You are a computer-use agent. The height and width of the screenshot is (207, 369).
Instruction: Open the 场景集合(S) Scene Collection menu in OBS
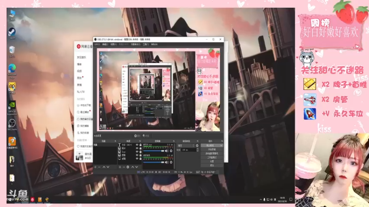[136, 44]
